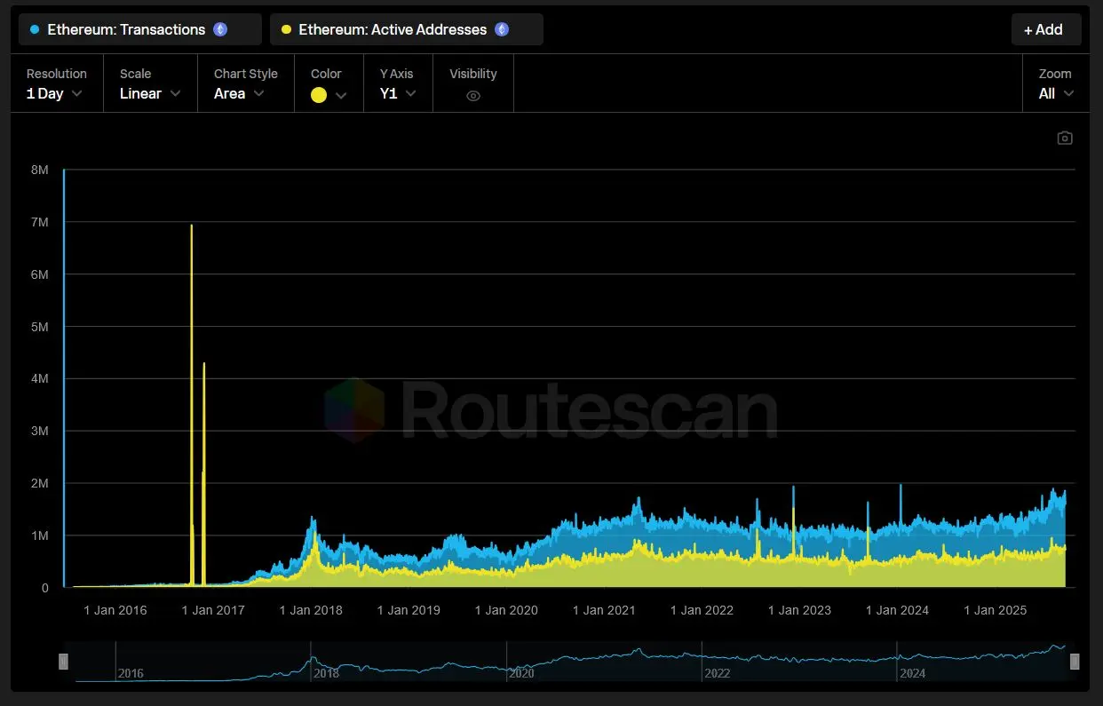Click the Ethereum logo beside Active Addresses
The height and width of the screenshot is (706, 1103).
(x=502, y=29)
